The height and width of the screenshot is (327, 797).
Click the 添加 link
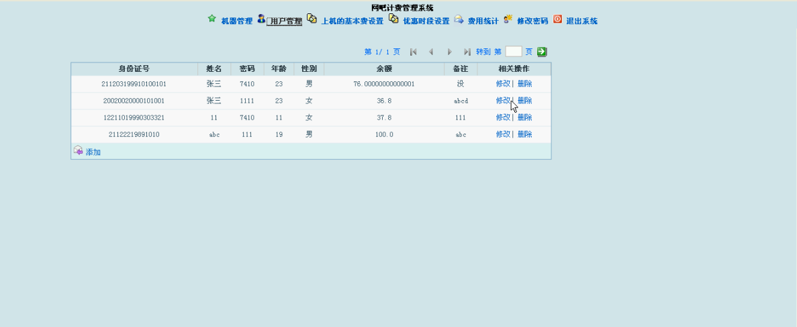(93, 152)
